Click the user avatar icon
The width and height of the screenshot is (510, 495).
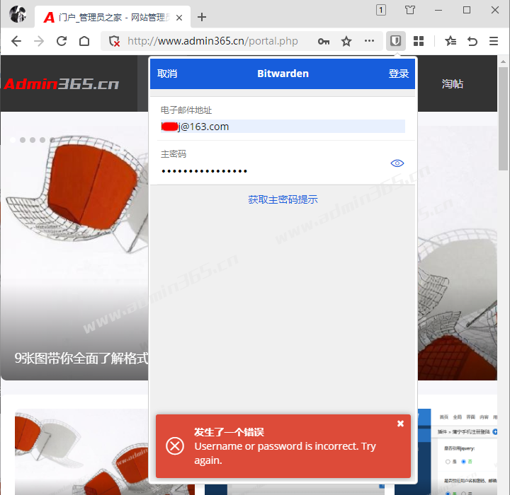coord(18,14)
